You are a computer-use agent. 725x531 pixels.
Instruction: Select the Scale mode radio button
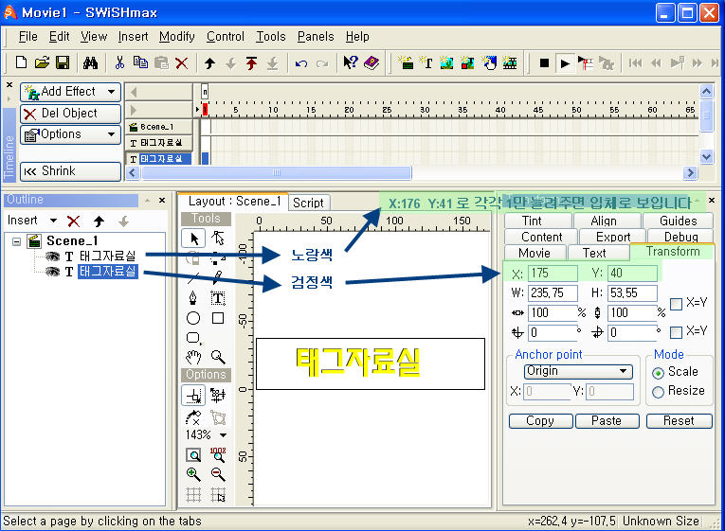[x=658, y=372]
